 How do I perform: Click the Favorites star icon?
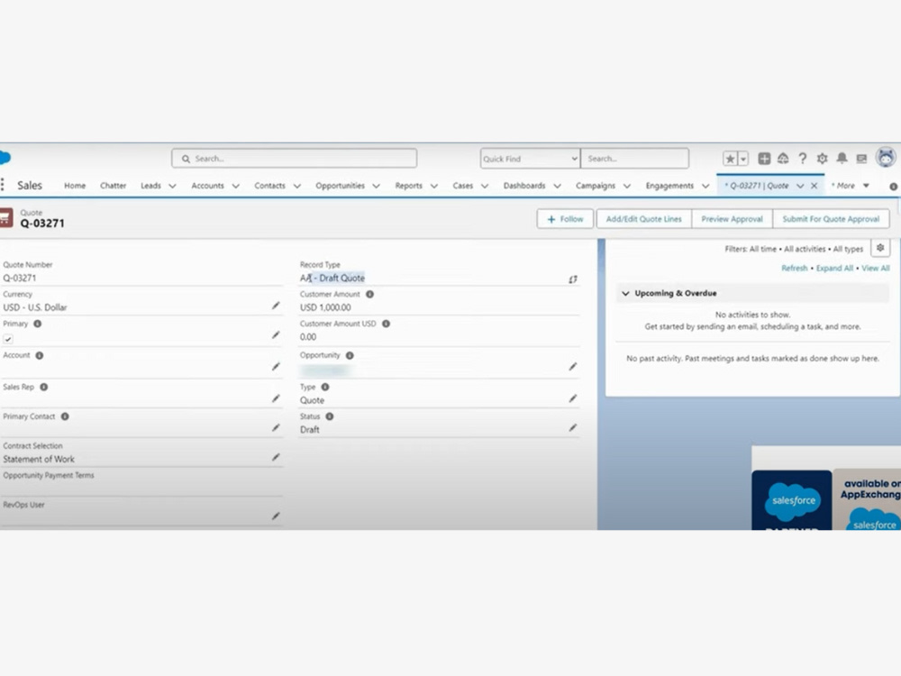(x=730, y=159)
